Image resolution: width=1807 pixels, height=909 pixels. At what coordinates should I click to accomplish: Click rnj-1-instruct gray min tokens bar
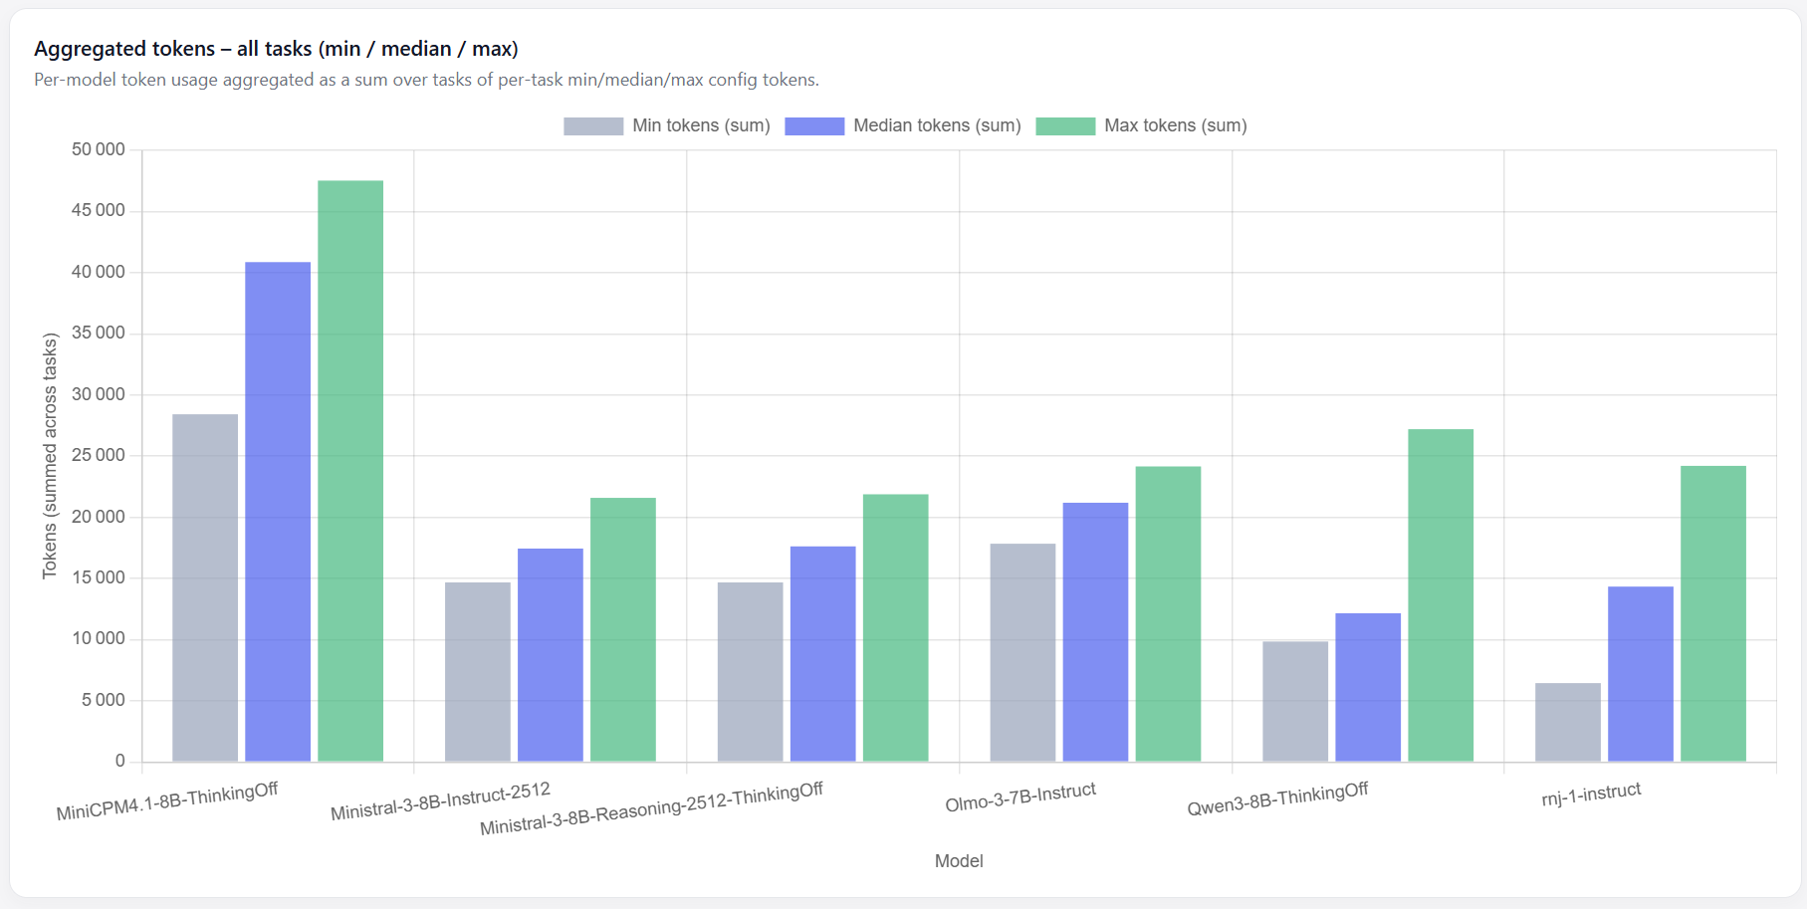click(1568, 722)
